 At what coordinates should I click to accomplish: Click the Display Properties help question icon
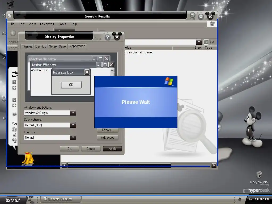(x=108, y=37)
